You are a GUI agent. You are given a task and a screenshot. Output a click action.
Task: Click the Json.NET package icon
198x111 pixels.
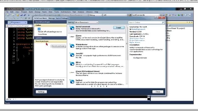[72, 55]
